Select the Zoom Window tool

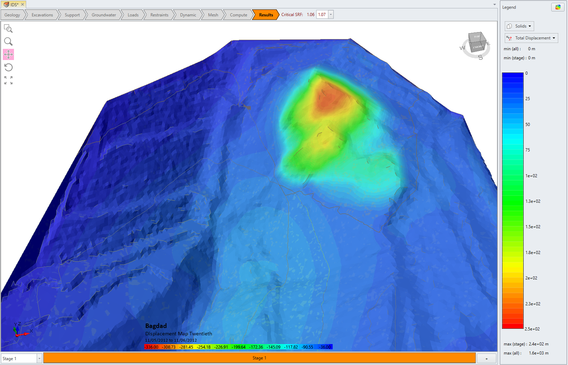[8, 29]
